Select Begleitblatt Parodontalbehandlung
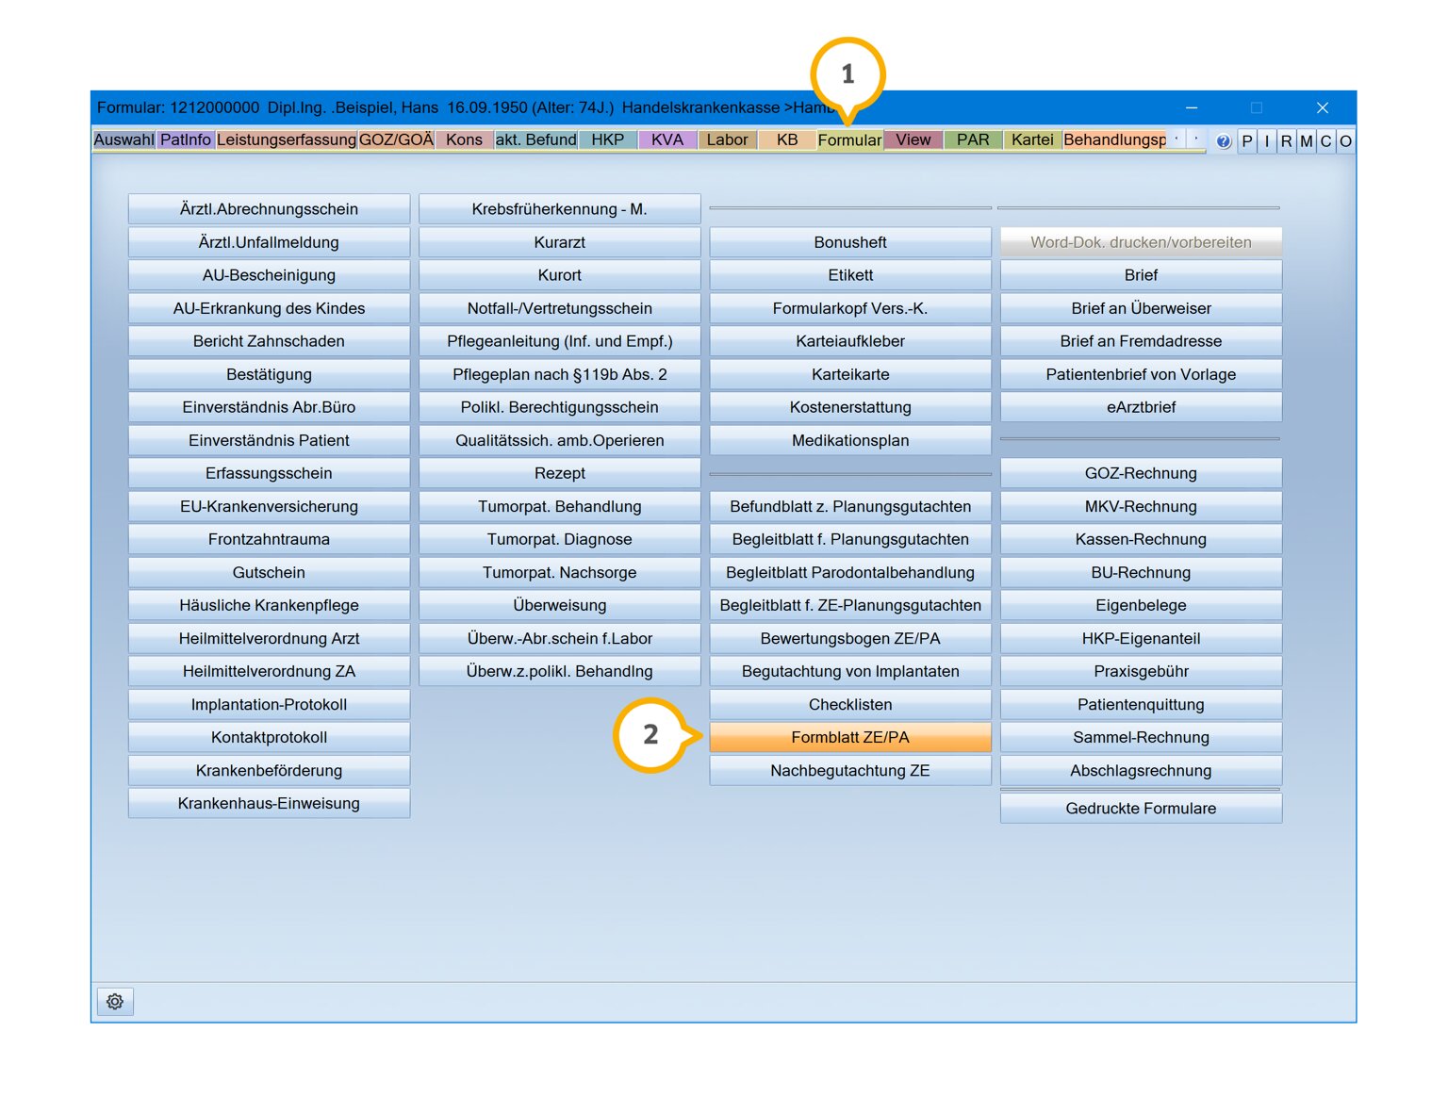Screen dimensions: 1448x1114 pos(850,572)
